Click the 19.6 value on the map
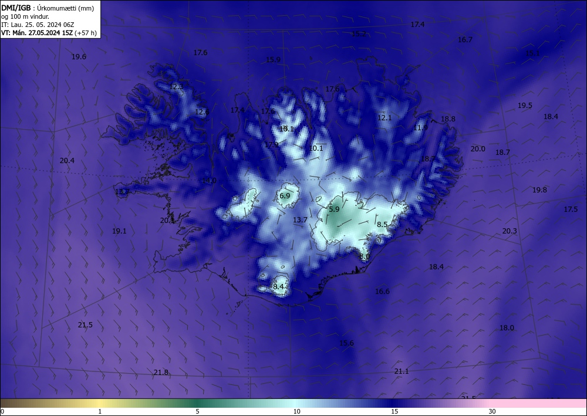This screenshot has height=416, width=587. pyautogui.click(x=79, y=57)
